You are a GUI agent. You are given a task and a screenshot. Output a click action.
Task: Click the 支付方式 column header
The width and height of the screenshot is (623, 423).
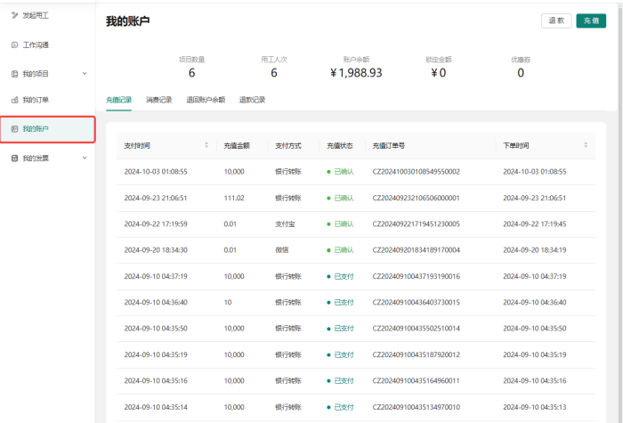coord(288,146)
